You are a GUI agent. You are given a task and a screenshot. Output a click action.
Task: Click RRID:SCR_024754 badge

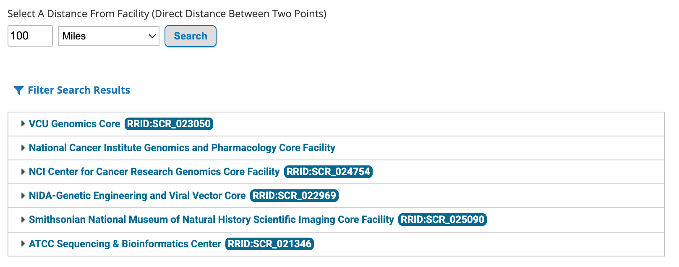328,172
